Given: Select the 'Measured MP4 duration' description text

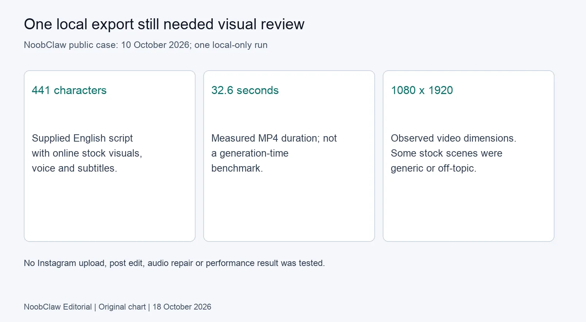Looking at the screenshot, I should (274, 153).
